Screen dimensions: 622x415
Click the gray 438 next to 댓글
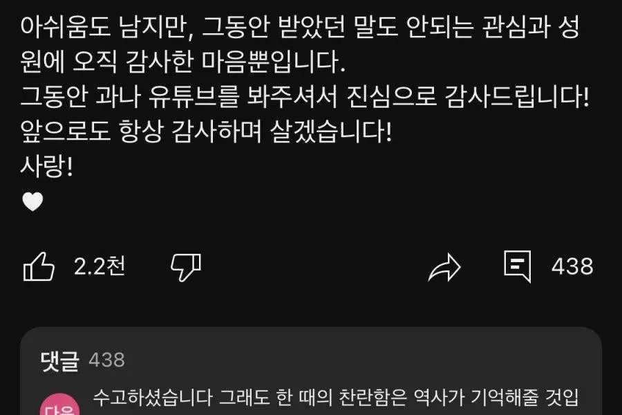click(106, 360)
